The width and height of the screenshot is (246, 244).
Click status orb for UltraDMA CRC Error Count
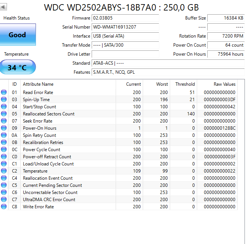point(4,199)
